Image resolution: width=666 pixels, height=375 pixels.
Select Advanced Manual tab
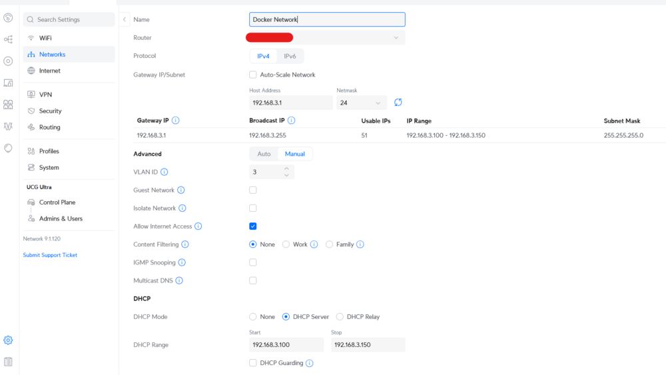[x=295, y=154]
